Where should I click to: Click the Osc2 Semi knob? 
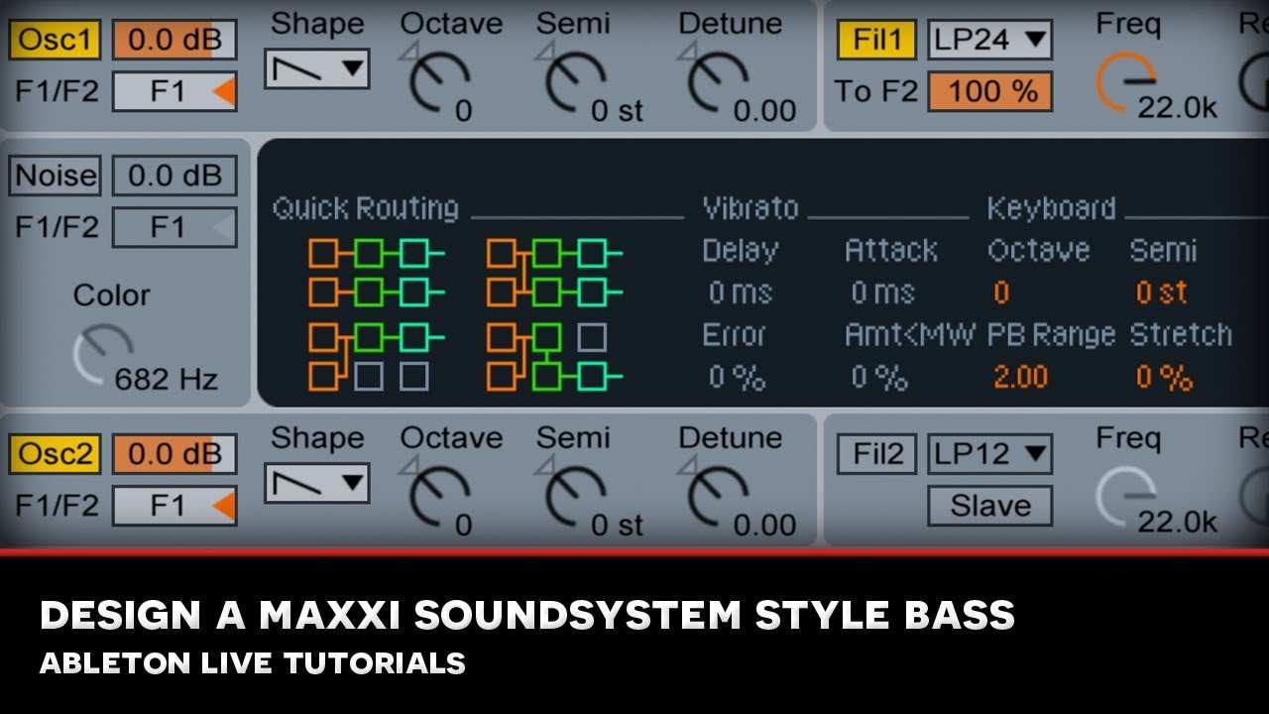coord(575,496)
